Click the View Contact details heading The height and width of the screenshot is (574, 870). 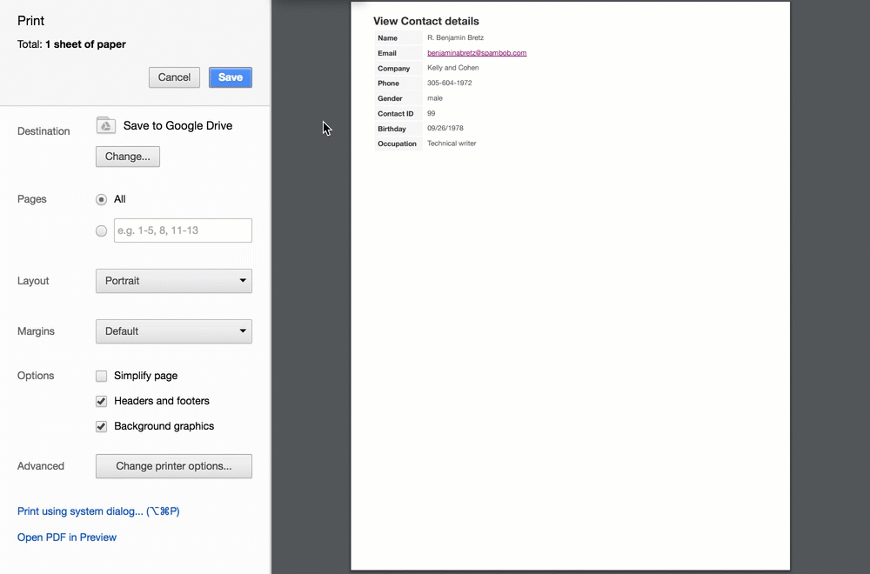pyautogui.click(x=426, y=21)
